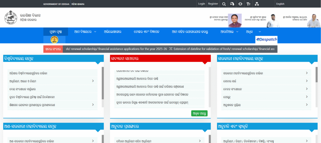Open the ଆମ ସହିତ ଯୋଗାଯୋଗ କରନ୍ତୁ menu item
321x143 pixels.
tap(190, 32)
